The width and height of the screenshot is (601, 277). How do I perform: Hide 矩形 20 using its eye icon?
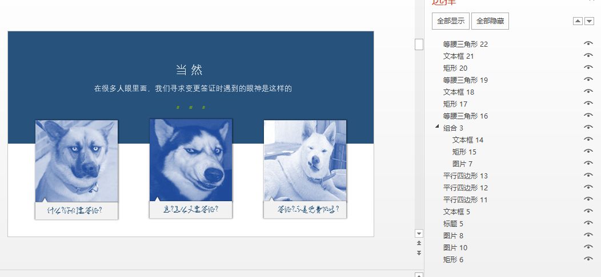(588, 67)
